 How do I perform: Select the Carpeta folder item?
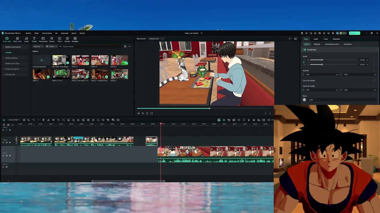coord(8,52)
